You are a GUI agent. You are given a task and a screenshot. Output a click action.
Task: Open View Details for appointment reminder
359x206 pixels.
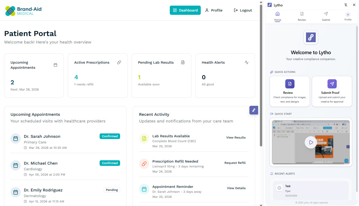tap(236, 188)
